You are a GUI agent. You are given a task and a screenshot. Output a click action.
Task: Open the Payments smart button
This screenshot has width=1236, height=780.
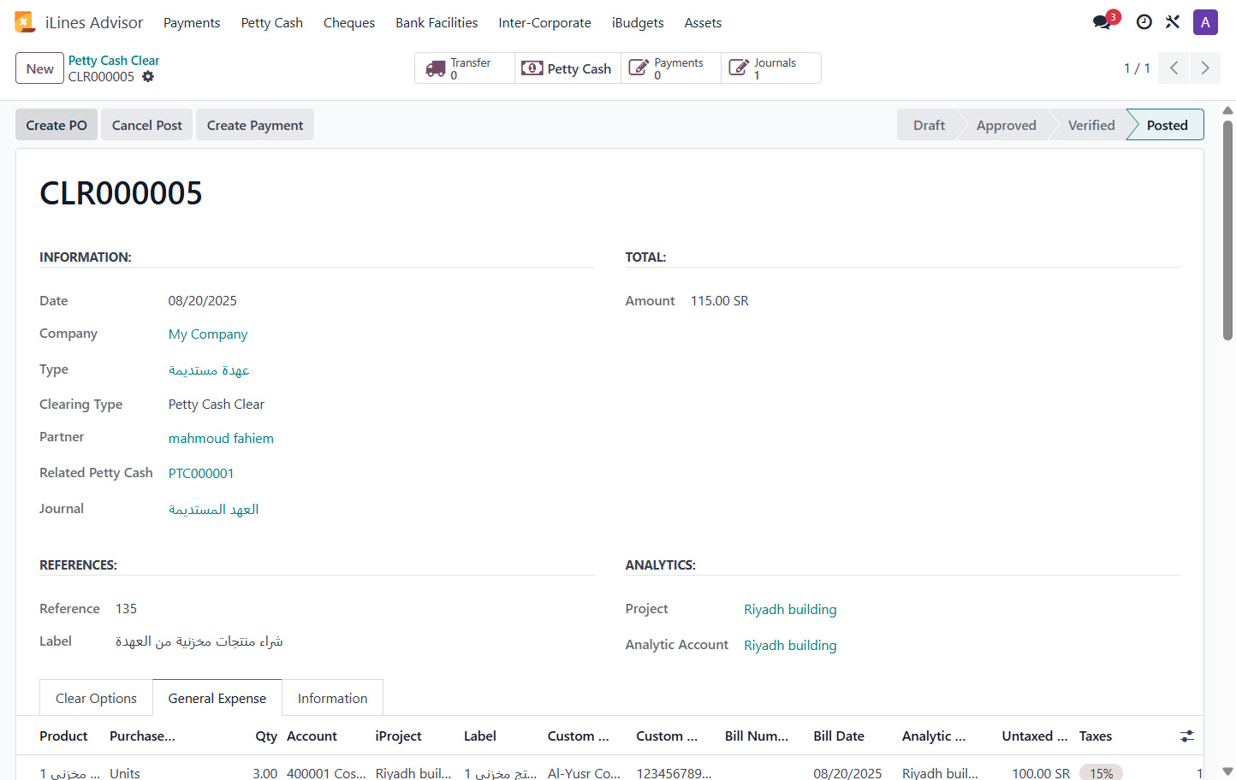670,68
